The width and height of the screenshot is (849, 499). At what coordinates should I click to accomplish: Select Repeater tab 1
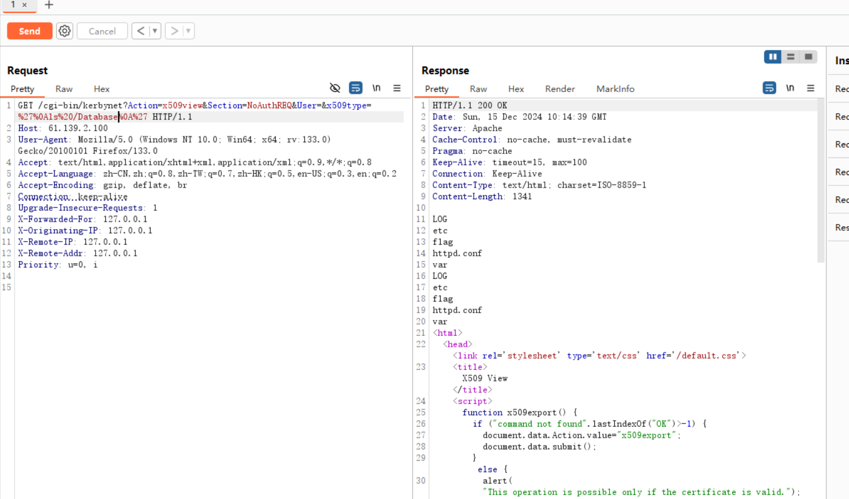13,5
